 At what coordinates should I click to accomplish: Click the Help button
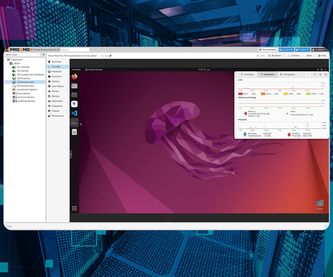coord(322,56)
